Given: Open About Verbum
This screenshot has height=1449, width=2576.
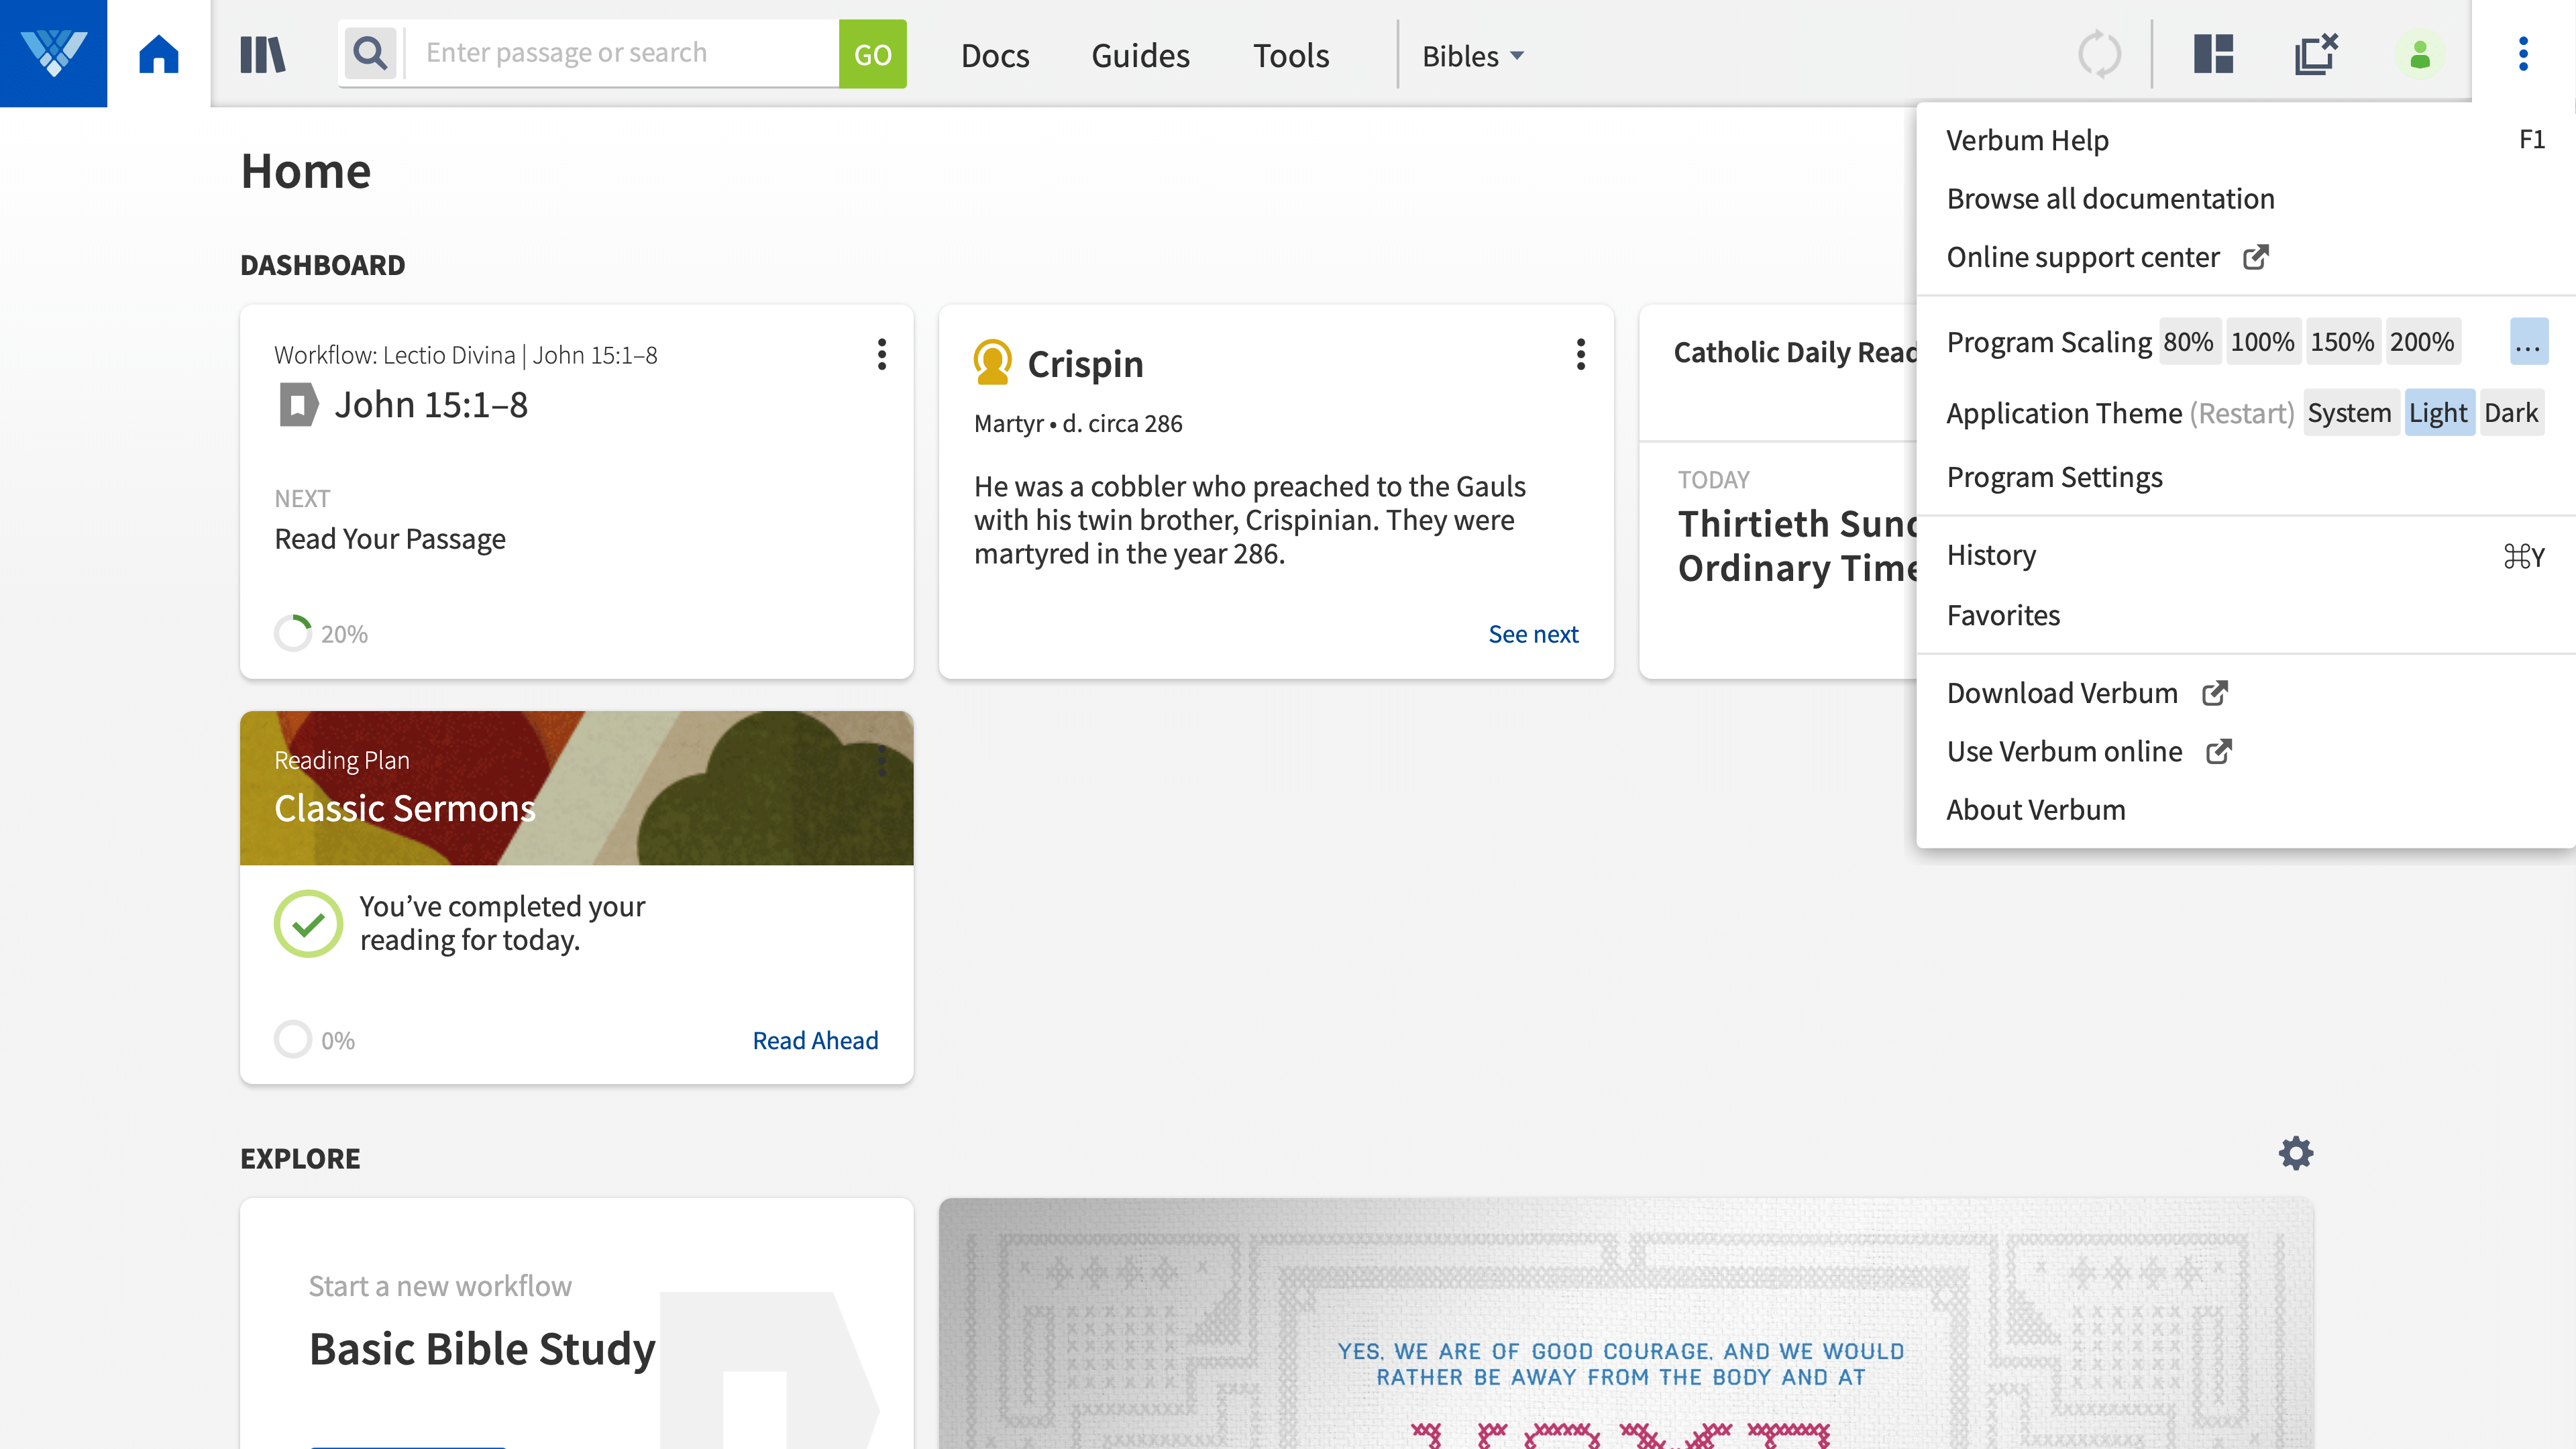Looking at the screenshot, I should (2246, 810).
